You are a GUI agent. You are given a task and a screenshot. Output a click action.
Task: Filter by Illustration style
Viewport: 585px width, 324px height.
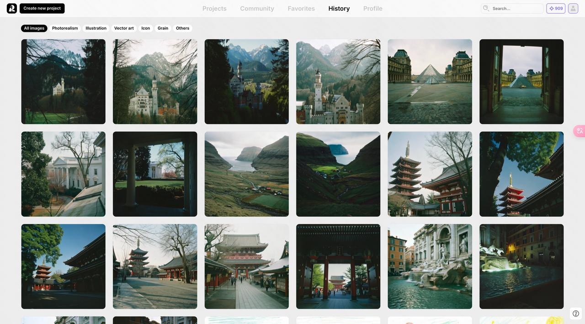(96, 28)
